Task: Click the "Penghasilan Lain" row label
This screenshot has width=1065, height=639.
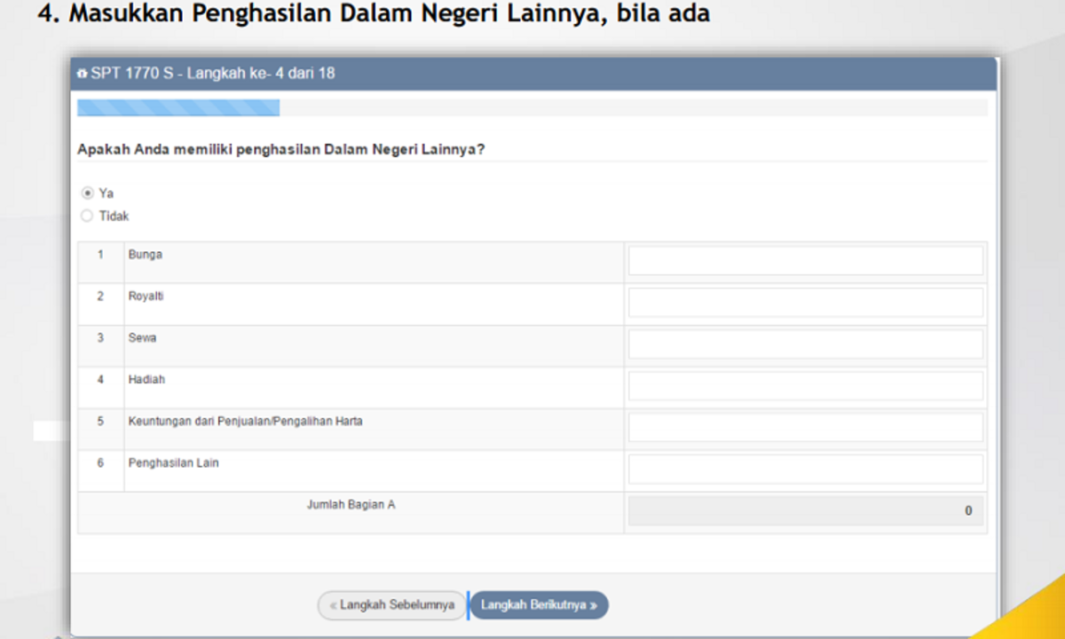Action: tap(174, 463)
